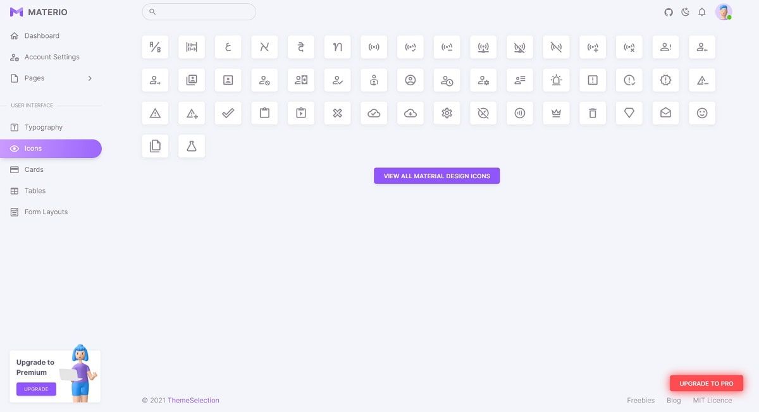Click the clipboard icon
The width and height of the screenshot is (759, 412).
(x=264, y=112)
